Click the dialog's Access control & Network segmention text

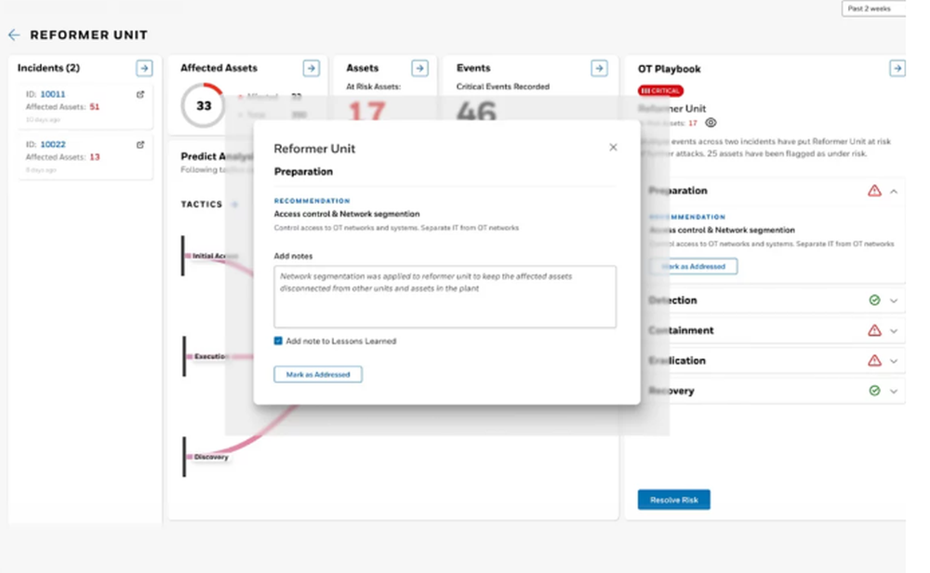pyautogui.click(x=346, y=214)
